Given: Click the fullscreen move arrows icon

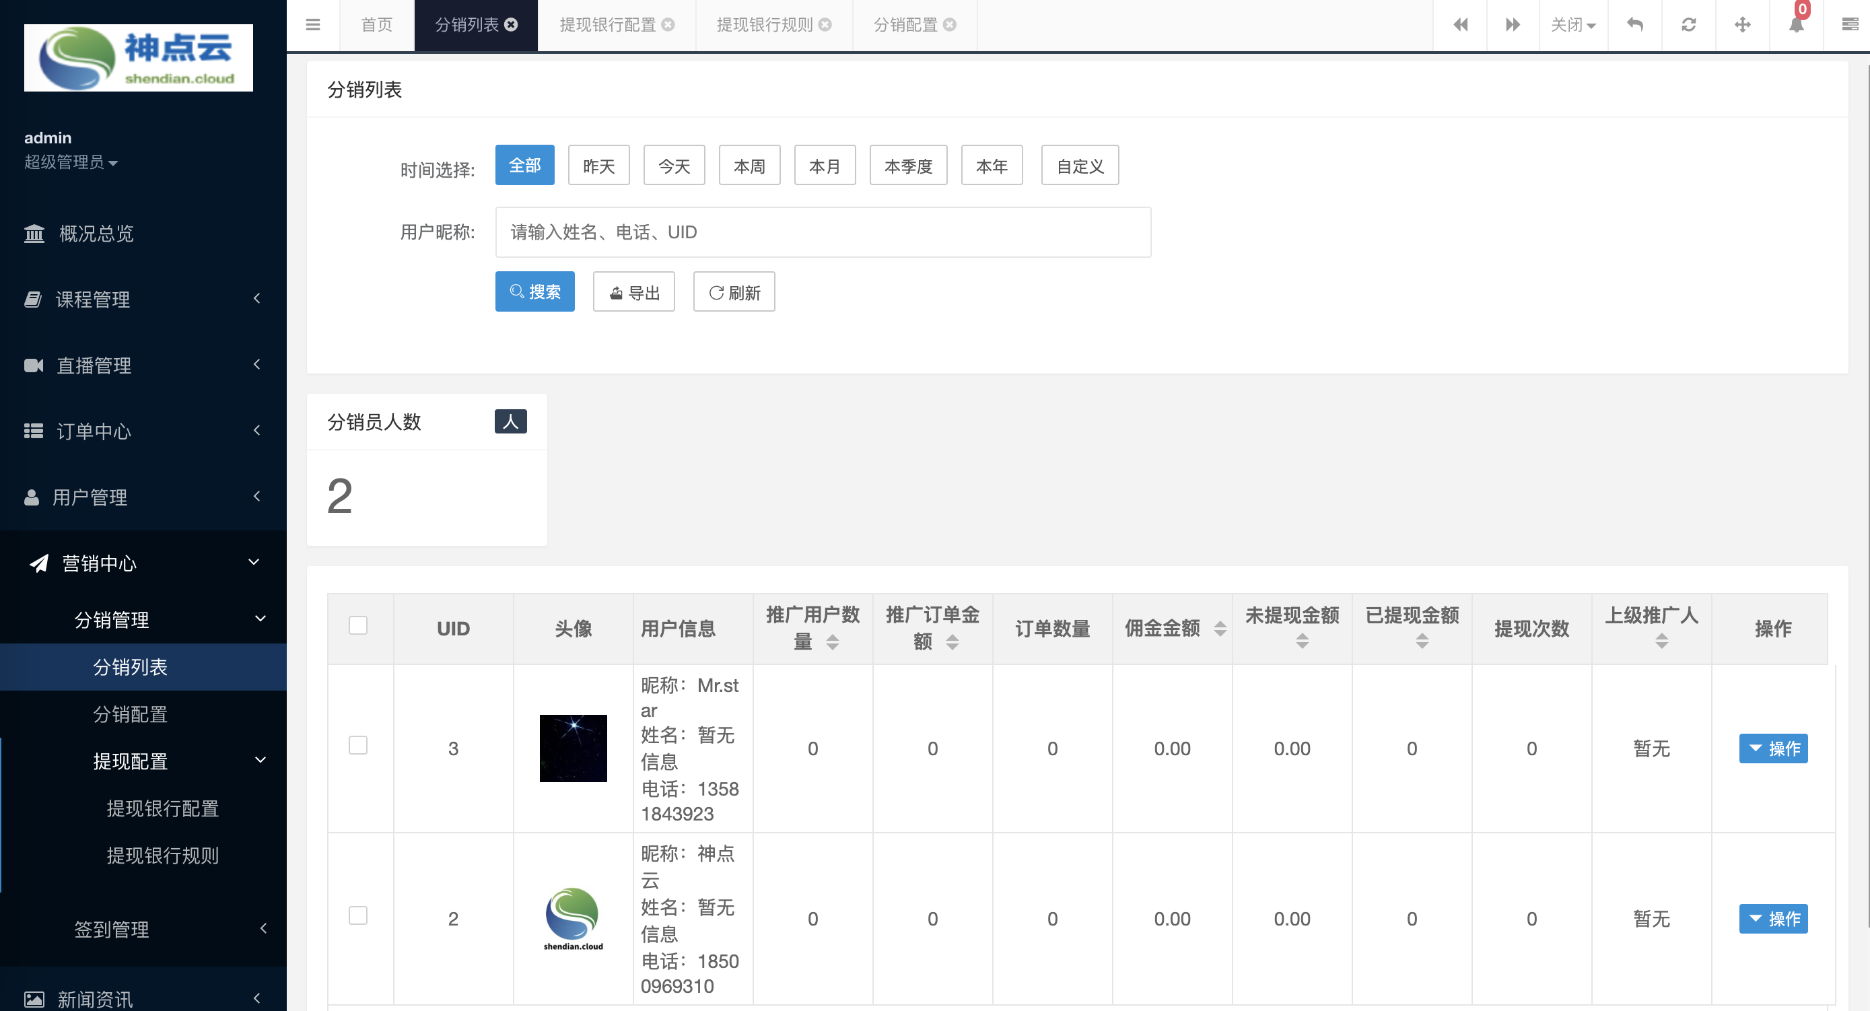Looking at the screenshot, I should pyautogui.click(x=1742, y=25).
